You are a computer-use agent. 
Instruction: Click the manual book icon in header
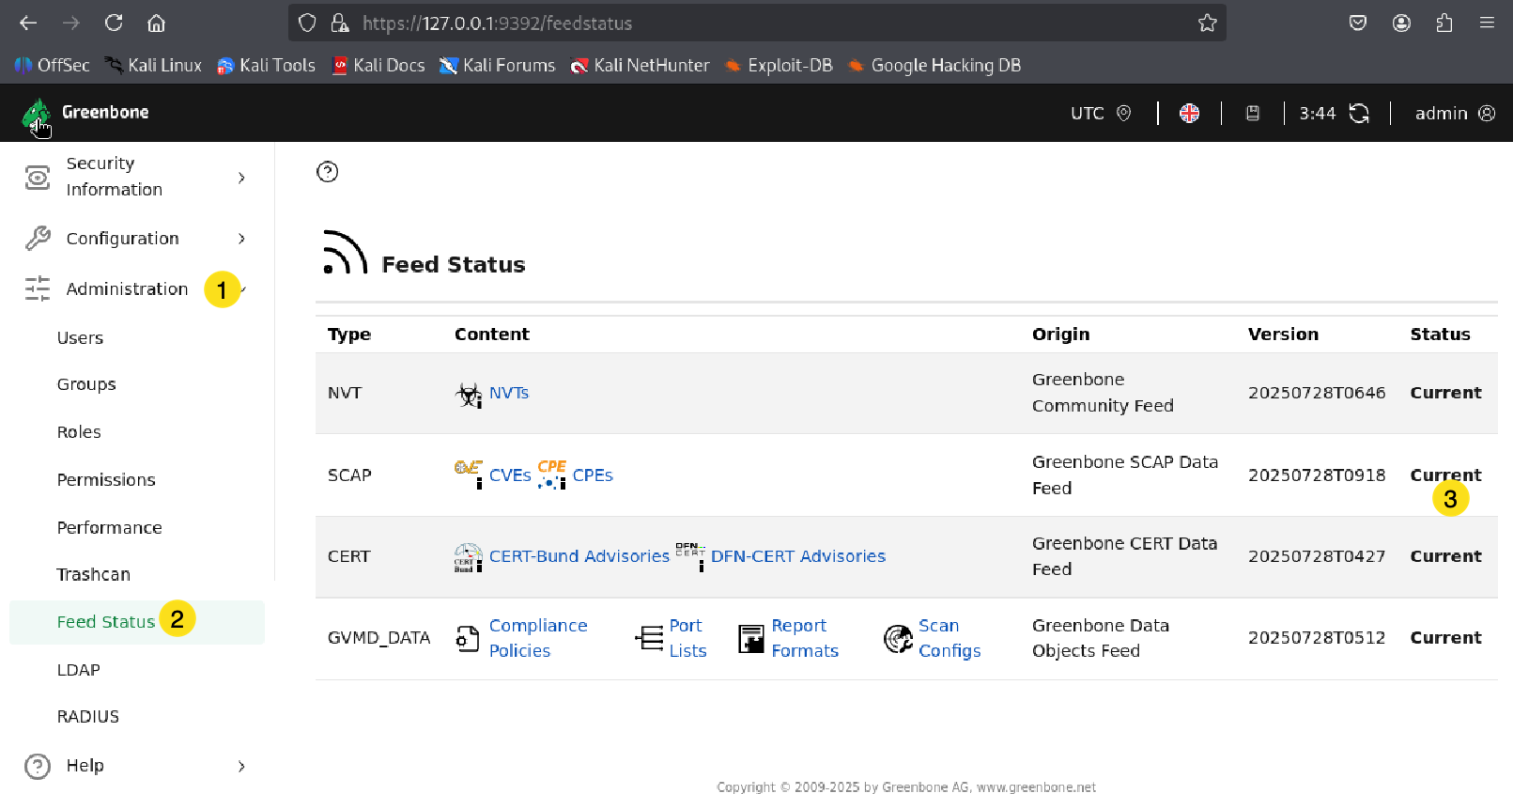(1253, 113)
